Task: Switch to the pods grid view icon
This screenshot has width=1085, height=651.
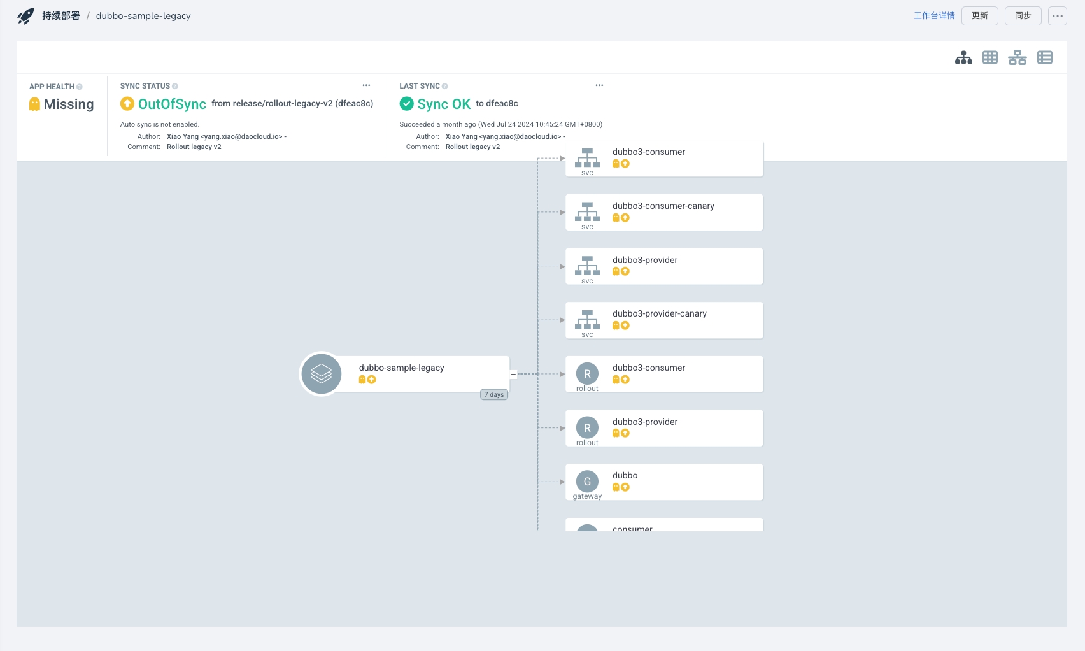Action: 990,58
